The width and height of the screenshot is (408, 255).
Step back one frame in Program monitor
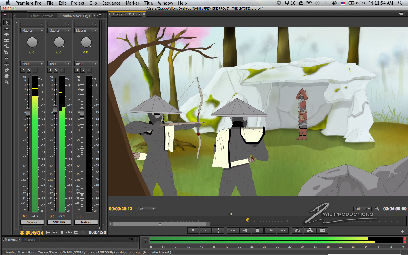pyautogui.click(x=245, y=230)
